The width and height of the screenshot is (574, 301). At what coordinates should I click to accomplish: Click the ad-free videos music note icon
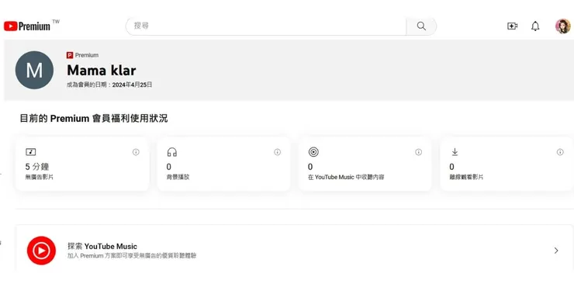31,151
